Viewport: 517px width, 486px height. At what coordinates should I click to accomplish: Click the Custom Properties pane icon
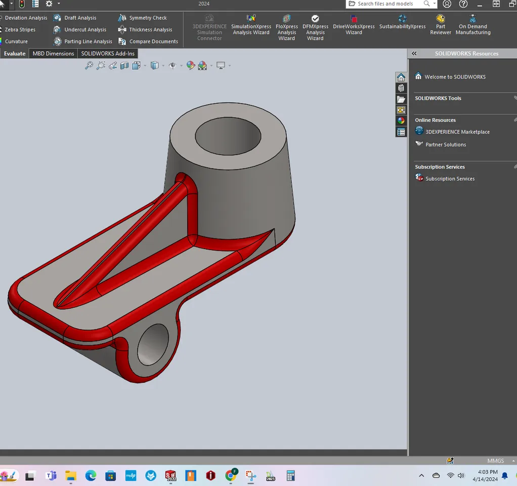[x=401, y=132]
